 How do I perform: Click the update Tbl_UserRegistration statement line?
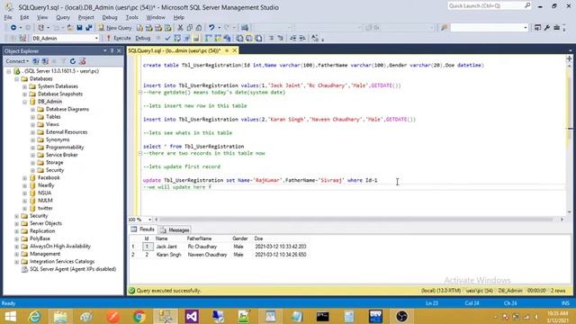[260, 180]
